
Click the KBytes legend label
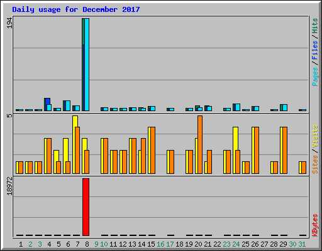coord(315,225)
